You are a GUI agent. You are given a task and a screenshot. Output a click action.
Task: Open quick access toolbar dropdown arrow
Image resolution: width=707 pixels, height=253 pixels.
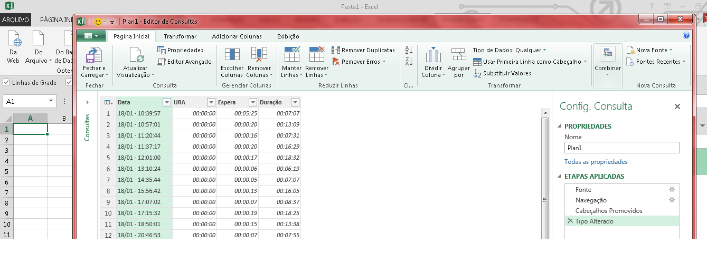[x=112, y=22]
